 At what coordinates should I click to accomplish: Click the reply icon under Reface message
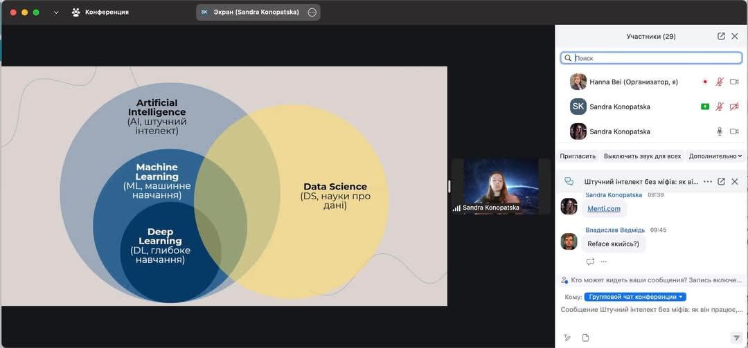pyautogui.click(x=590, y=262)
